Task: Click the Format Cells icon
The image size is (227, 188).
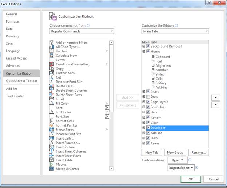Action: click(52, 121)
